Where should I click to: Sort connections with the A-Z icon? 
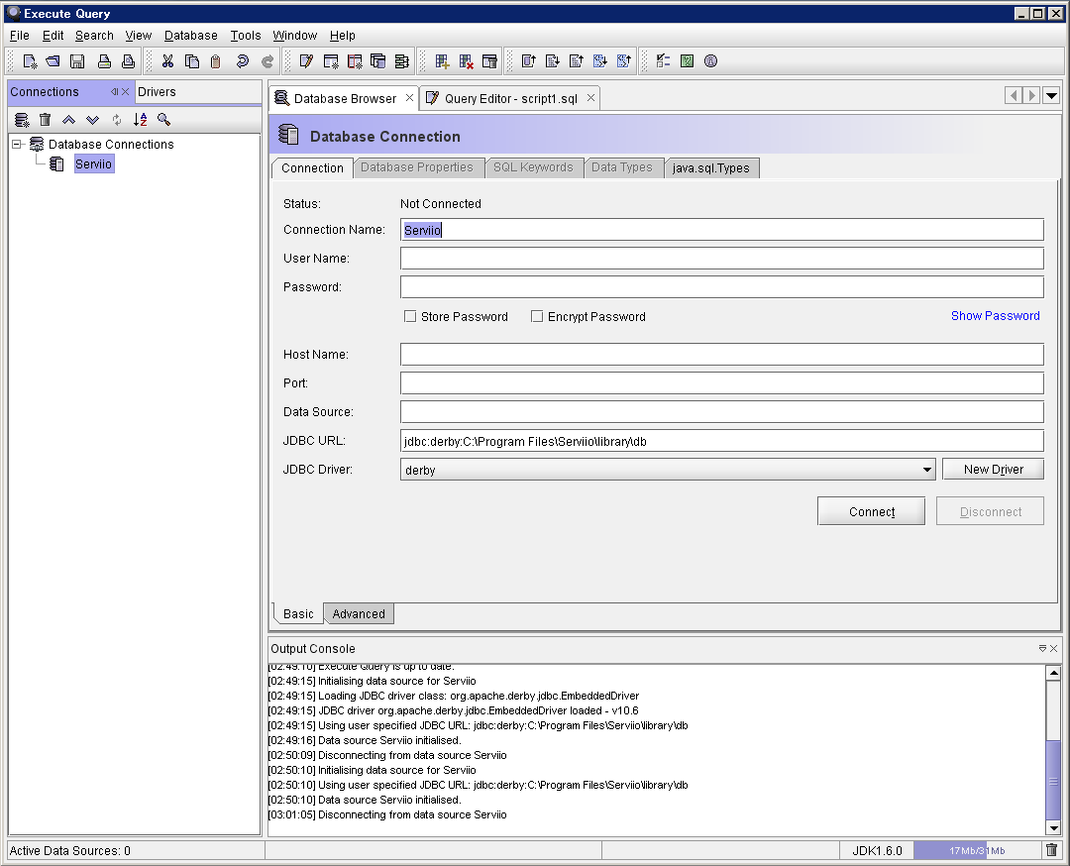click(x=140, y=120)
